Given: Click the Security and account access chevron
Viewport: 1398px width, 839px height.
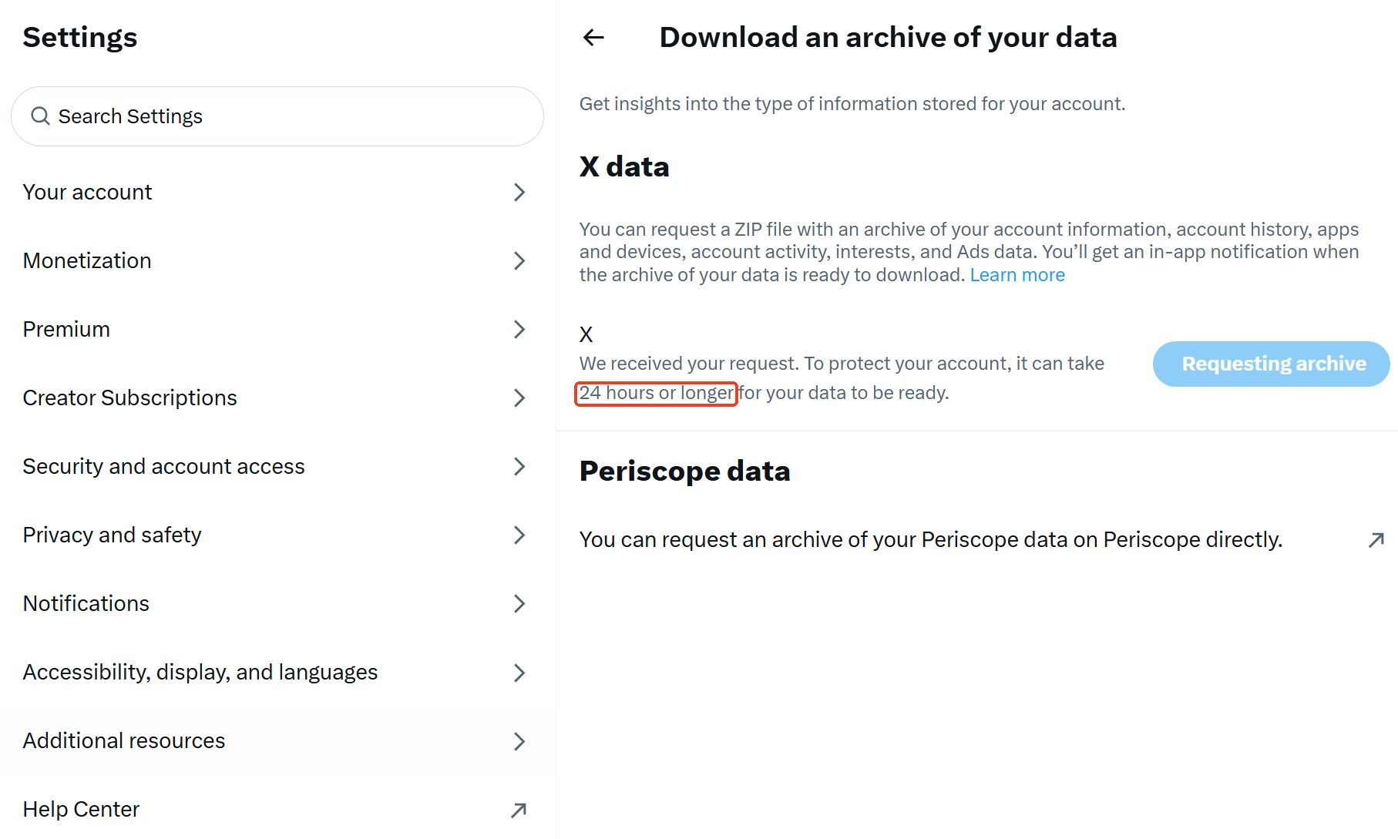Looking at the screenshot, I should (519, 467).
